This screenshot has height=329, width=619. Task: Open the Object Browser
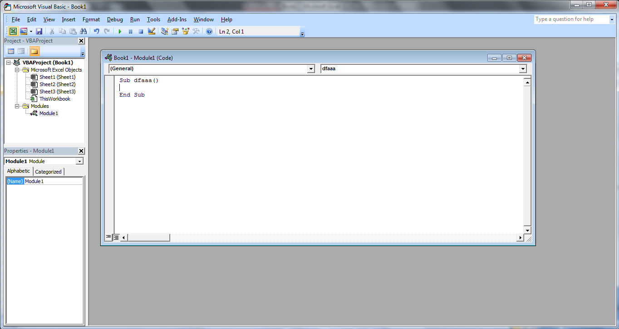coord(185,31)
